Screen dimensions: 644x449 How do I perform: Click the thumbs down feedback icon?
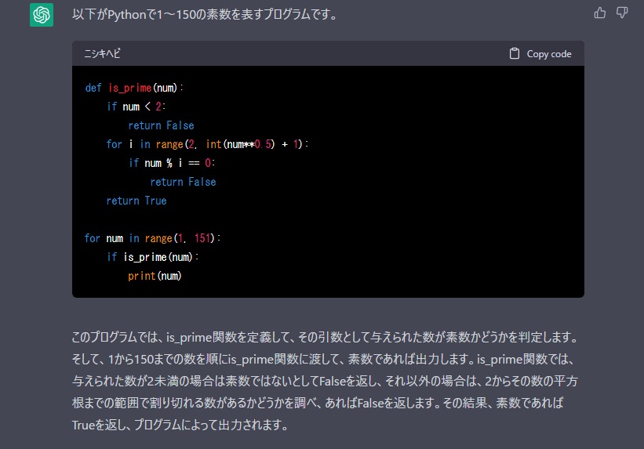(622, 13)
